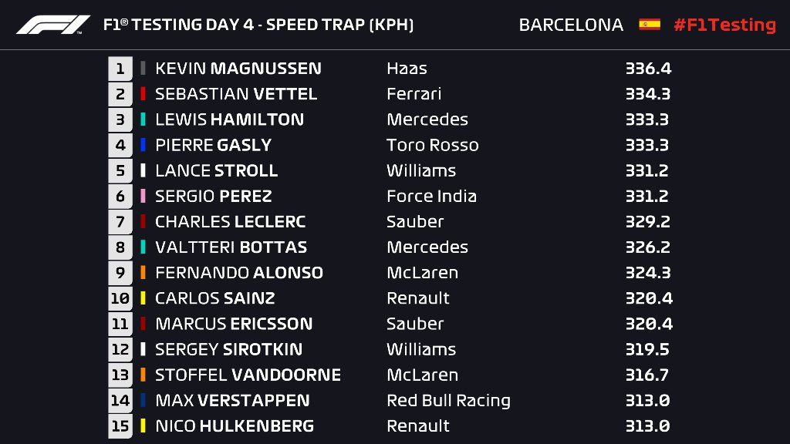Select driver Stoffel Vandoorne

pyautogui.click(x=248, y=375)
